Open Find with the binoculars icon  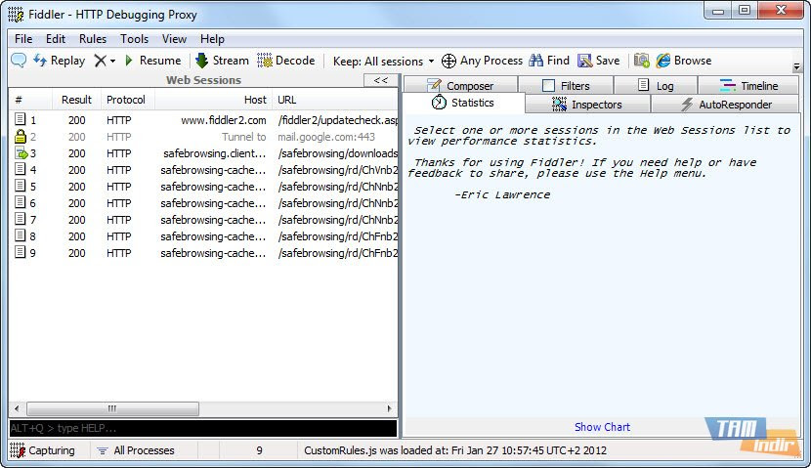[549, 61]
